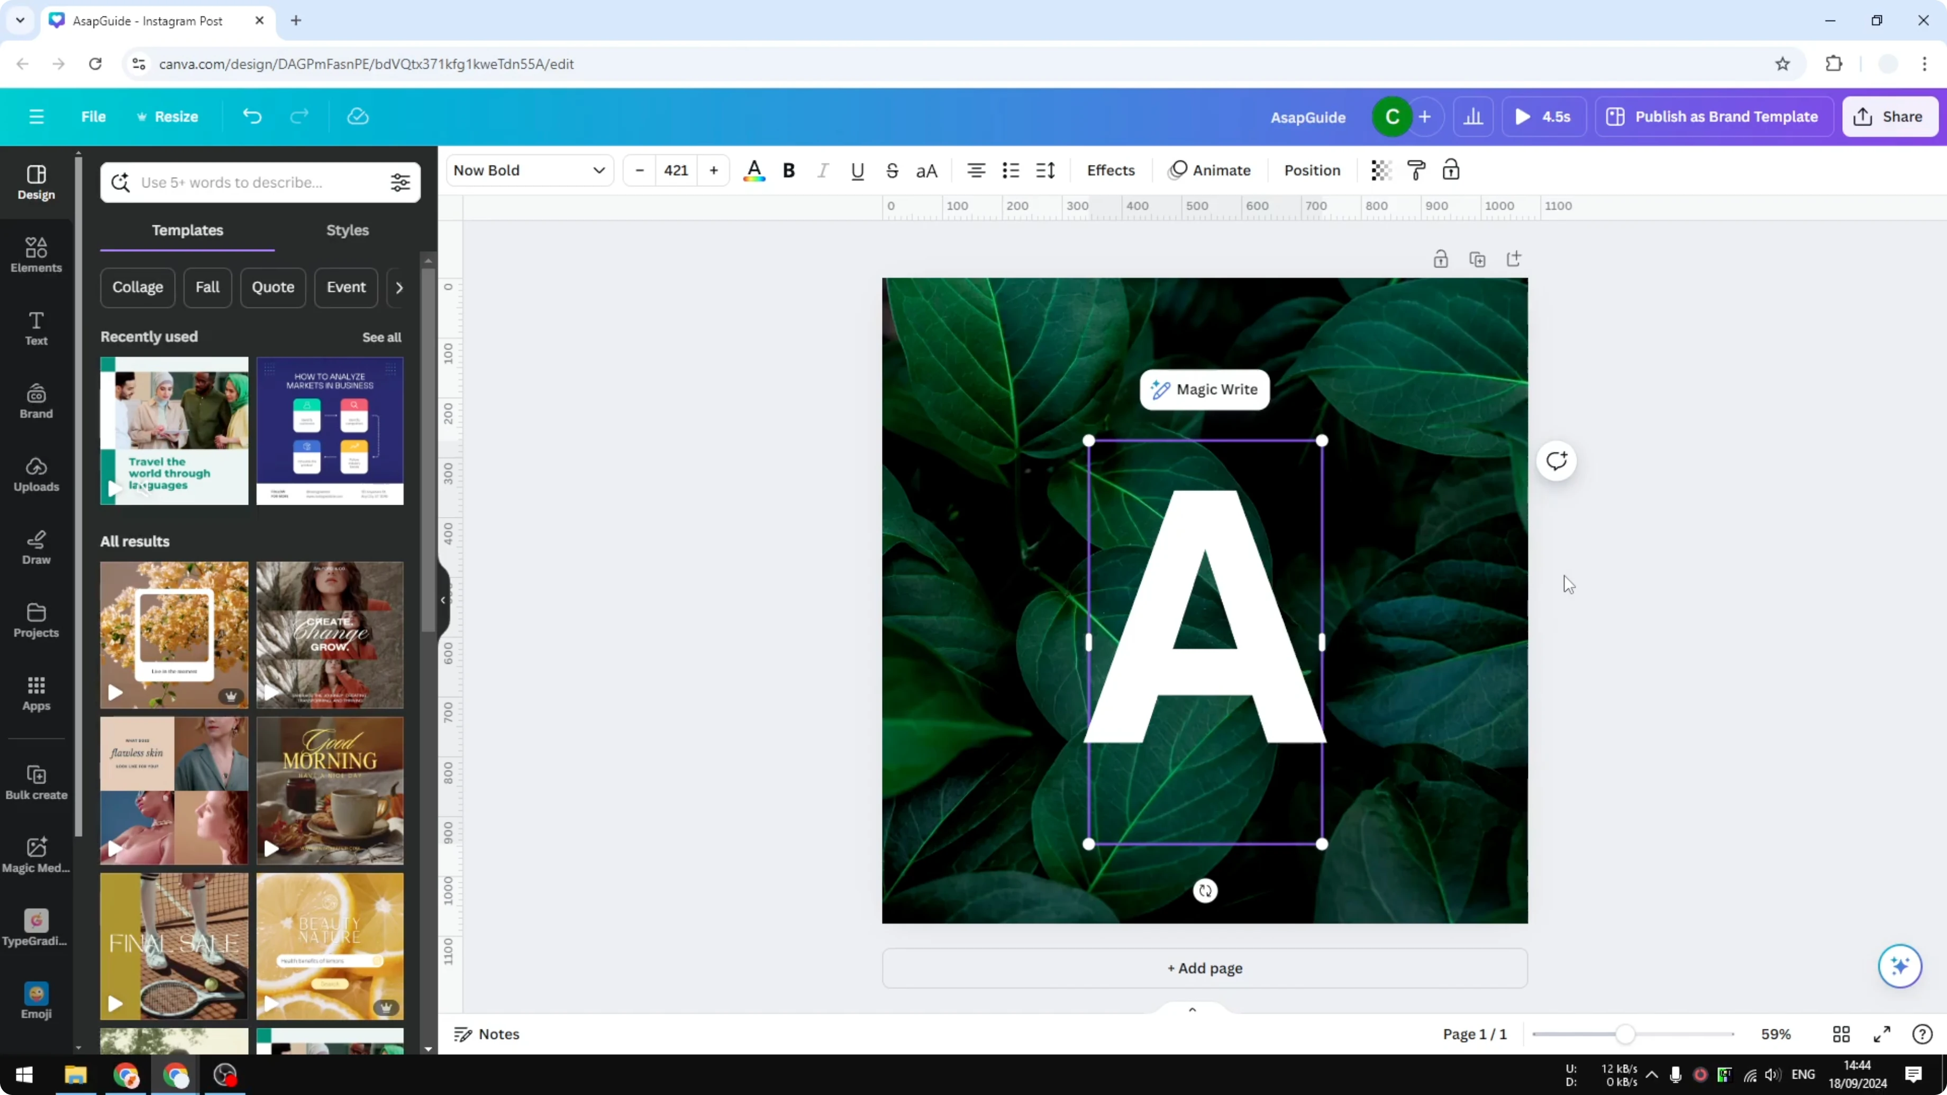Switch to the Templates tab
This screenshot has height=1095, width=1947.
187,231
